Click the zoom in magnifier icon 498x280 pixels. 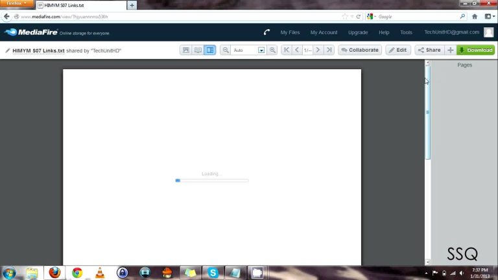[x=272, y=50]
